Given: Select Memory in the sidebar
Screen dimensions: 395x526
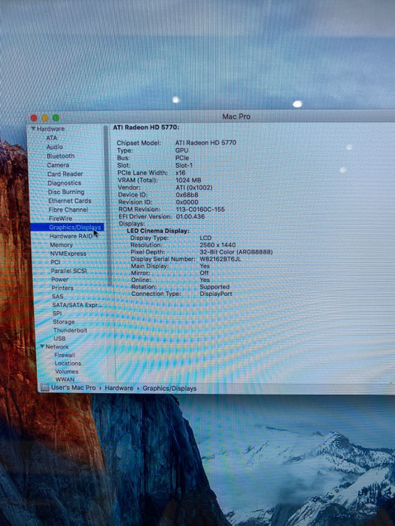Looking at the screenshot, I should tap(61, 245).
